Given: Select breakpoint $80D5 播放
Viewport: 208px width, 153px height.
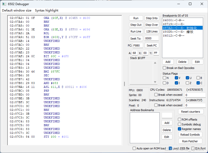Looking at the screenshot, I should (x=182, y=32).
